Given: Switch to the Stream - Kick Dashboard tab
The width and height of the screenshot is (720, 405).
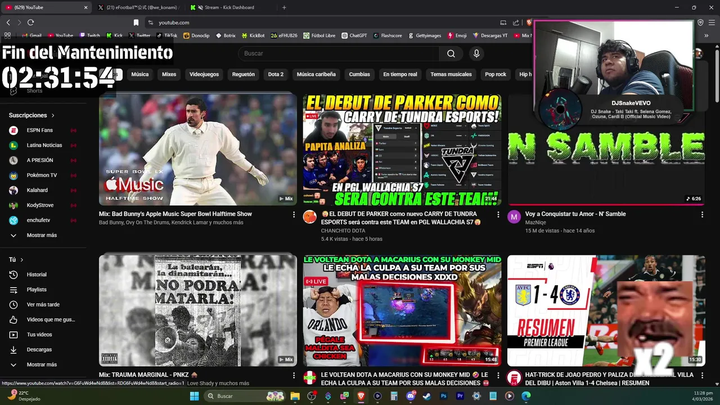Looking at the screenshot, I should 229,7.
